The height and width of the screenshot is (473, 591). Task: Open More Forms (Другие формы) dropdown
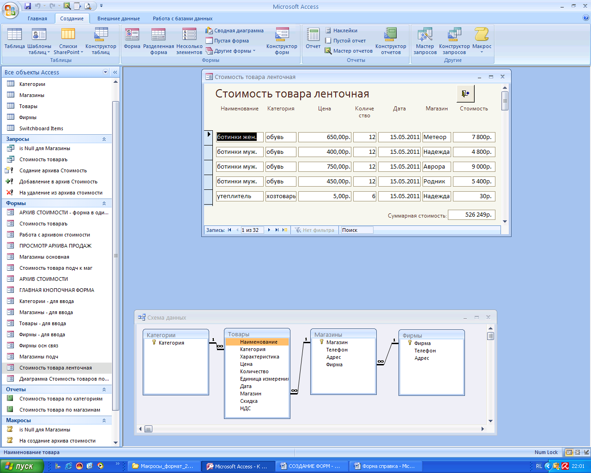[230, 51]
